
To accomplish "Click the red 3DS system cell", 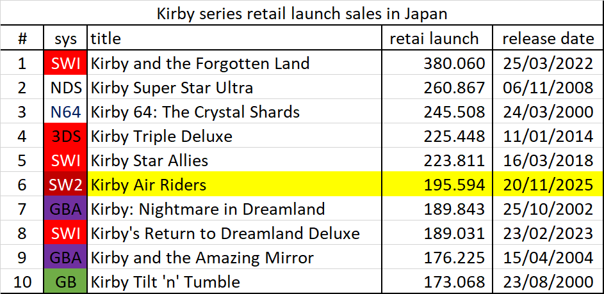I will 66,136.
